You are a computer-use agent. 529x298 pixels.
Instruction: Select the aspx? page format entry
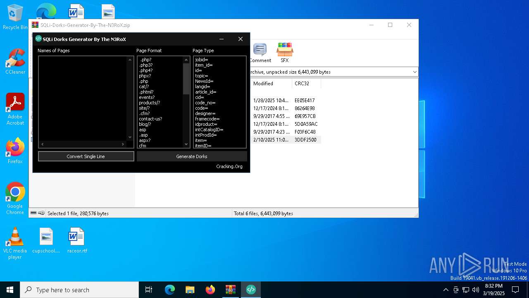pos(145,140)
